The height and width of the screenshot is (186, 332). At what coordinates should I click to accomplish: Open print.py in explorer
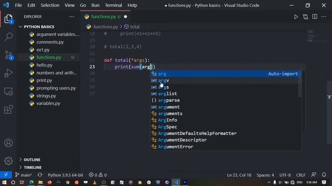tap(44, 81)
